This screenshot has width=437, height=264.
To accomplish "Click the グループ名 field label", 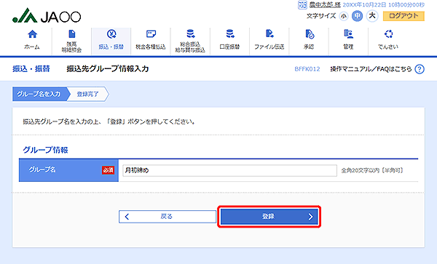I will click(x=42, y=169).
